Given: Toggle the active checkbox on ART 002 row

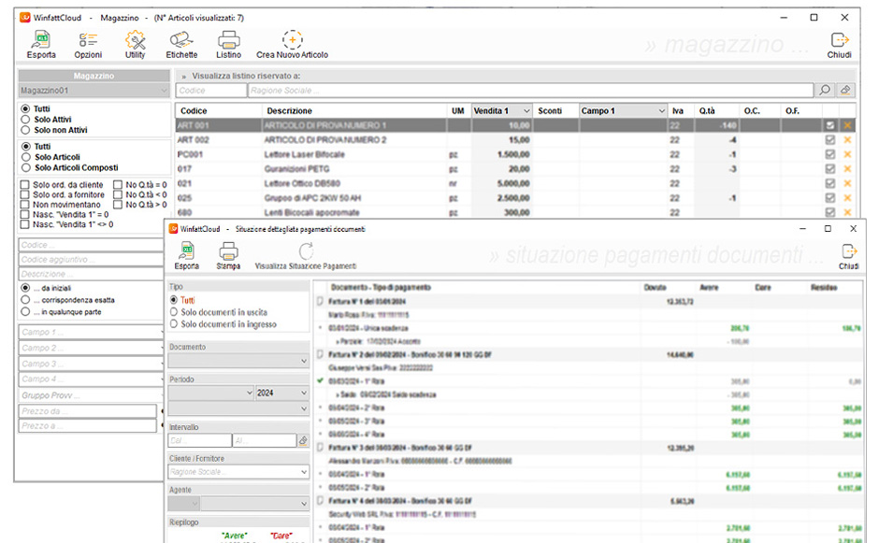Looking at the screenshot, I should pyautogui.click(x=830, y=140).
